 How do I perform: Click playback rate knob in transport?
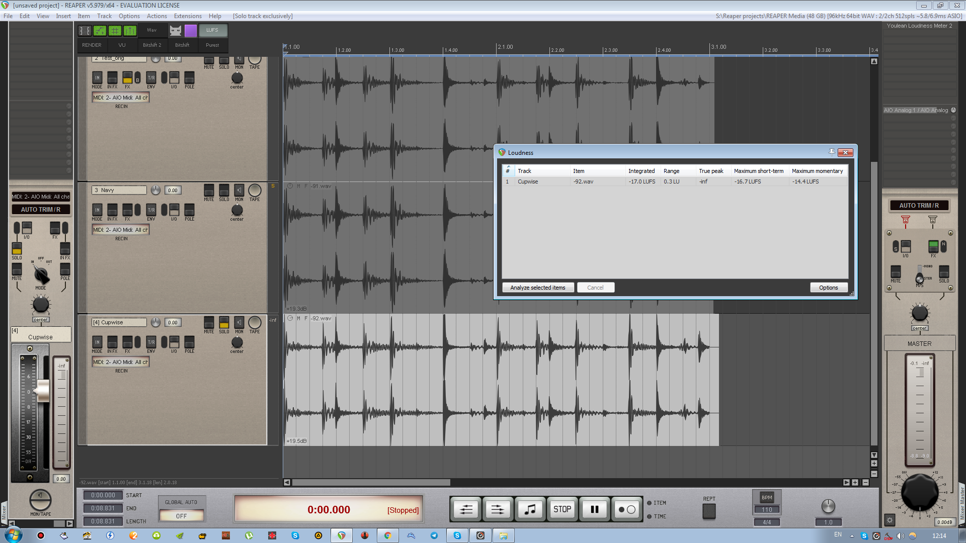pos(828,506)
